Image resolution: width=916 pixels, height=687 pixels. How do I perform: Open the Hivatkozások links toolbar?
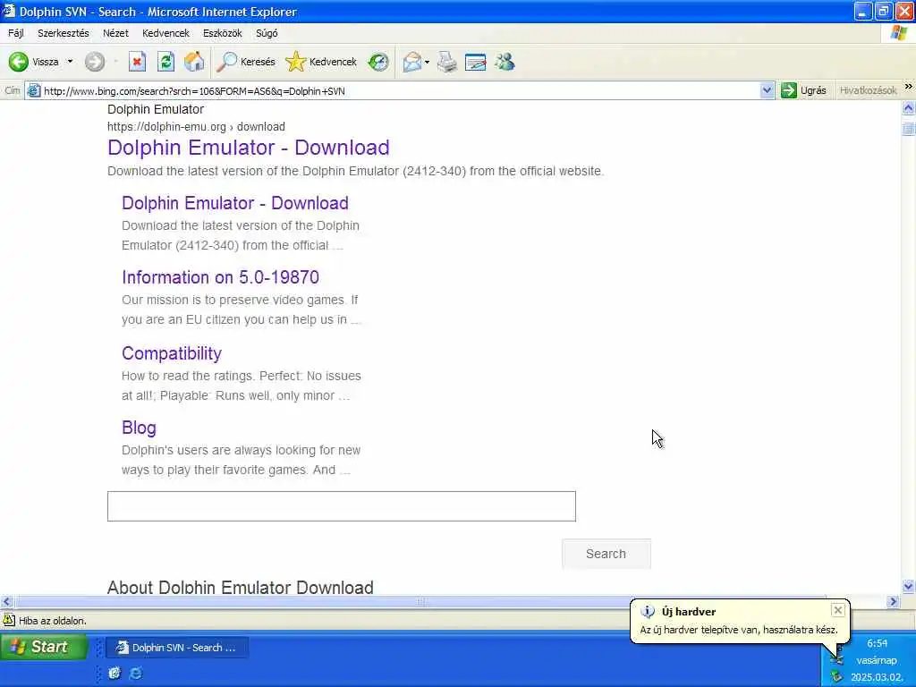[x=868, y=90]
